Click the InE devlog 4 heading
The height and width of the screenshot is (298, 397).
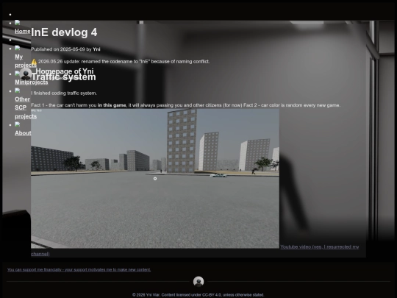64,32
